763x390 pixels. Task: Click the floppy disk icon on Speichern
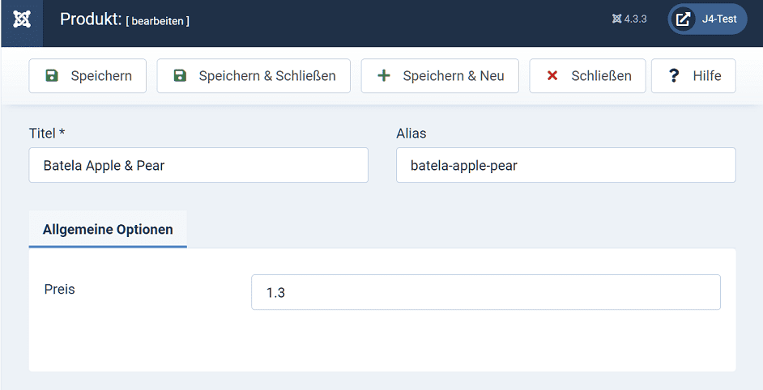pyautogui.click(x=52, y=76)
